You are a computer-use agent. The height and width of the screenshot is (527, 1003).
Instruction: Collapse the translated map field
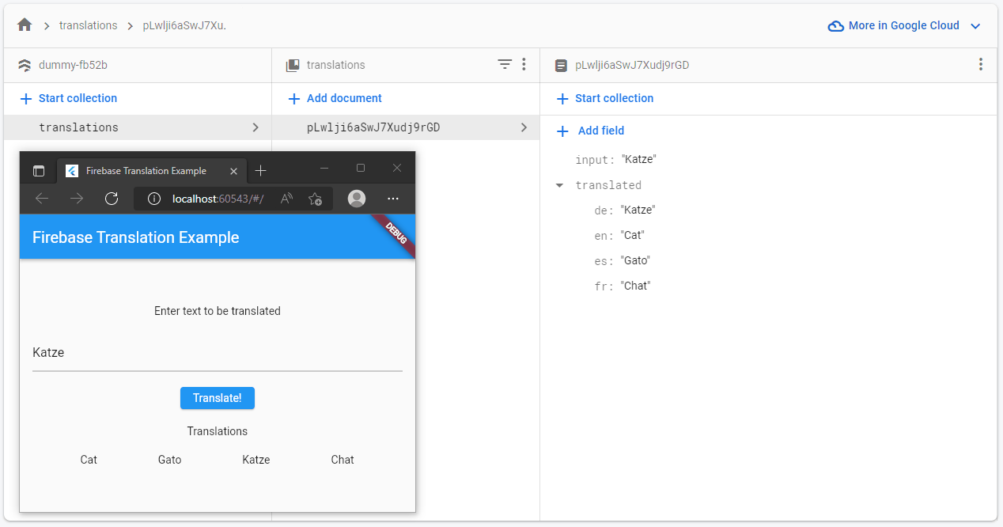pos(560,185)
